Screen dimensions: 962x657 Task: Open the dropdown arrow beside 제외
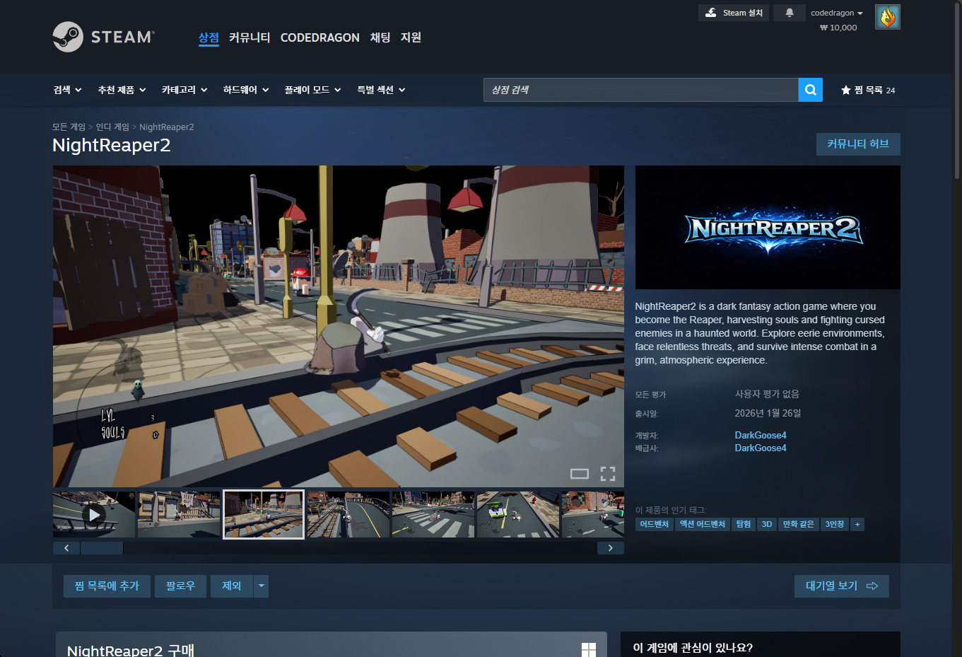(x=262, y=586)
